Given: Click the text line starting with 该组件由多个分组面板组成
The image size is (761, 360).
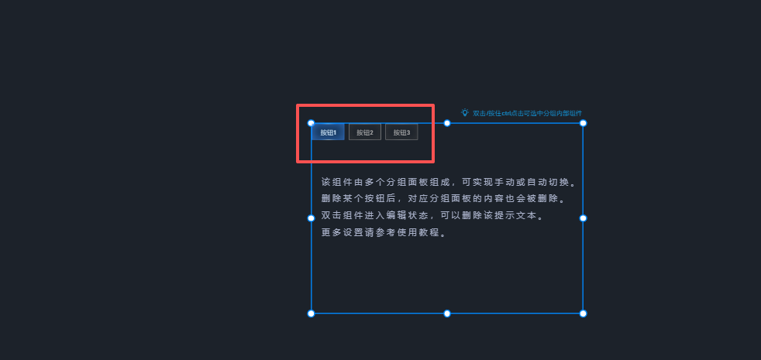Looking at the screenshot, I should coord(448,183).
